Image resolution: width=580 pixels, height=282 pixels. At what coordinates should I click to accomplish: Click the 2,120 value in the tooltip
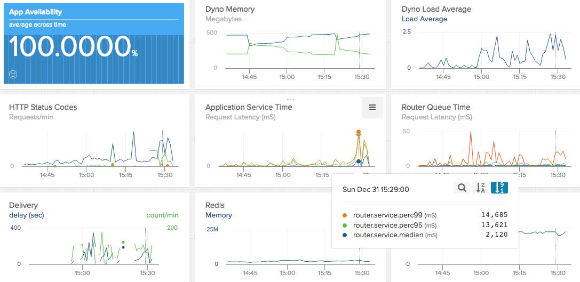click(x=497, y=235)
